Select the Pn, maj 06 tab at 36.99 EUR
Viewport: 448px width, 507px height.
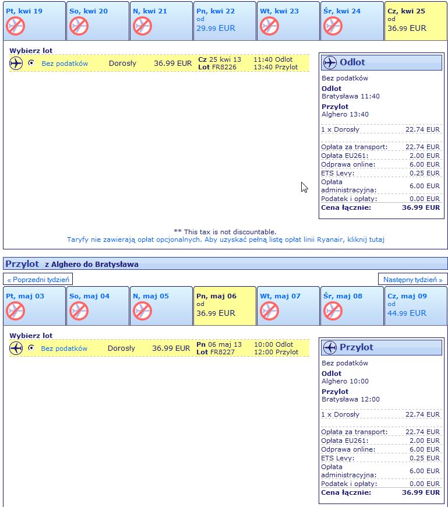click(225, 306)
